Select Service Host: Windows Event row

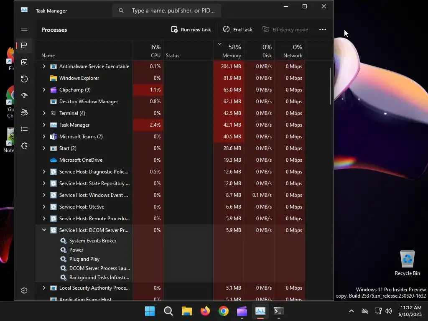171,195
